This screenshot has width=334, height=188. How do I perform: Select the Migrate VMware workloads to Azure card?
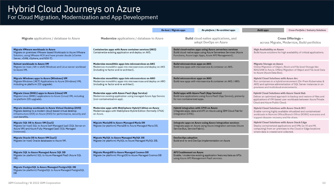pyautogui.click(x=50, y=53)
